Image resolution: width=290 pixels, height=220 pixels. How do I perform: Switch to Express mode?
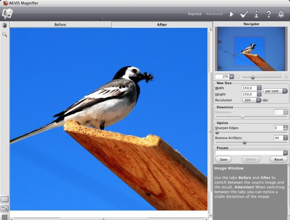(194, 14)
